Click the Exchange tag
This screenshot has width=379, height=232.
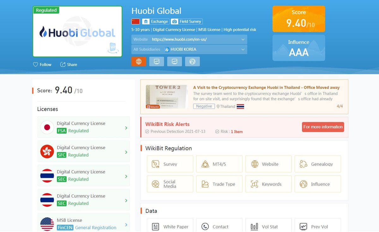pos(156,21)
